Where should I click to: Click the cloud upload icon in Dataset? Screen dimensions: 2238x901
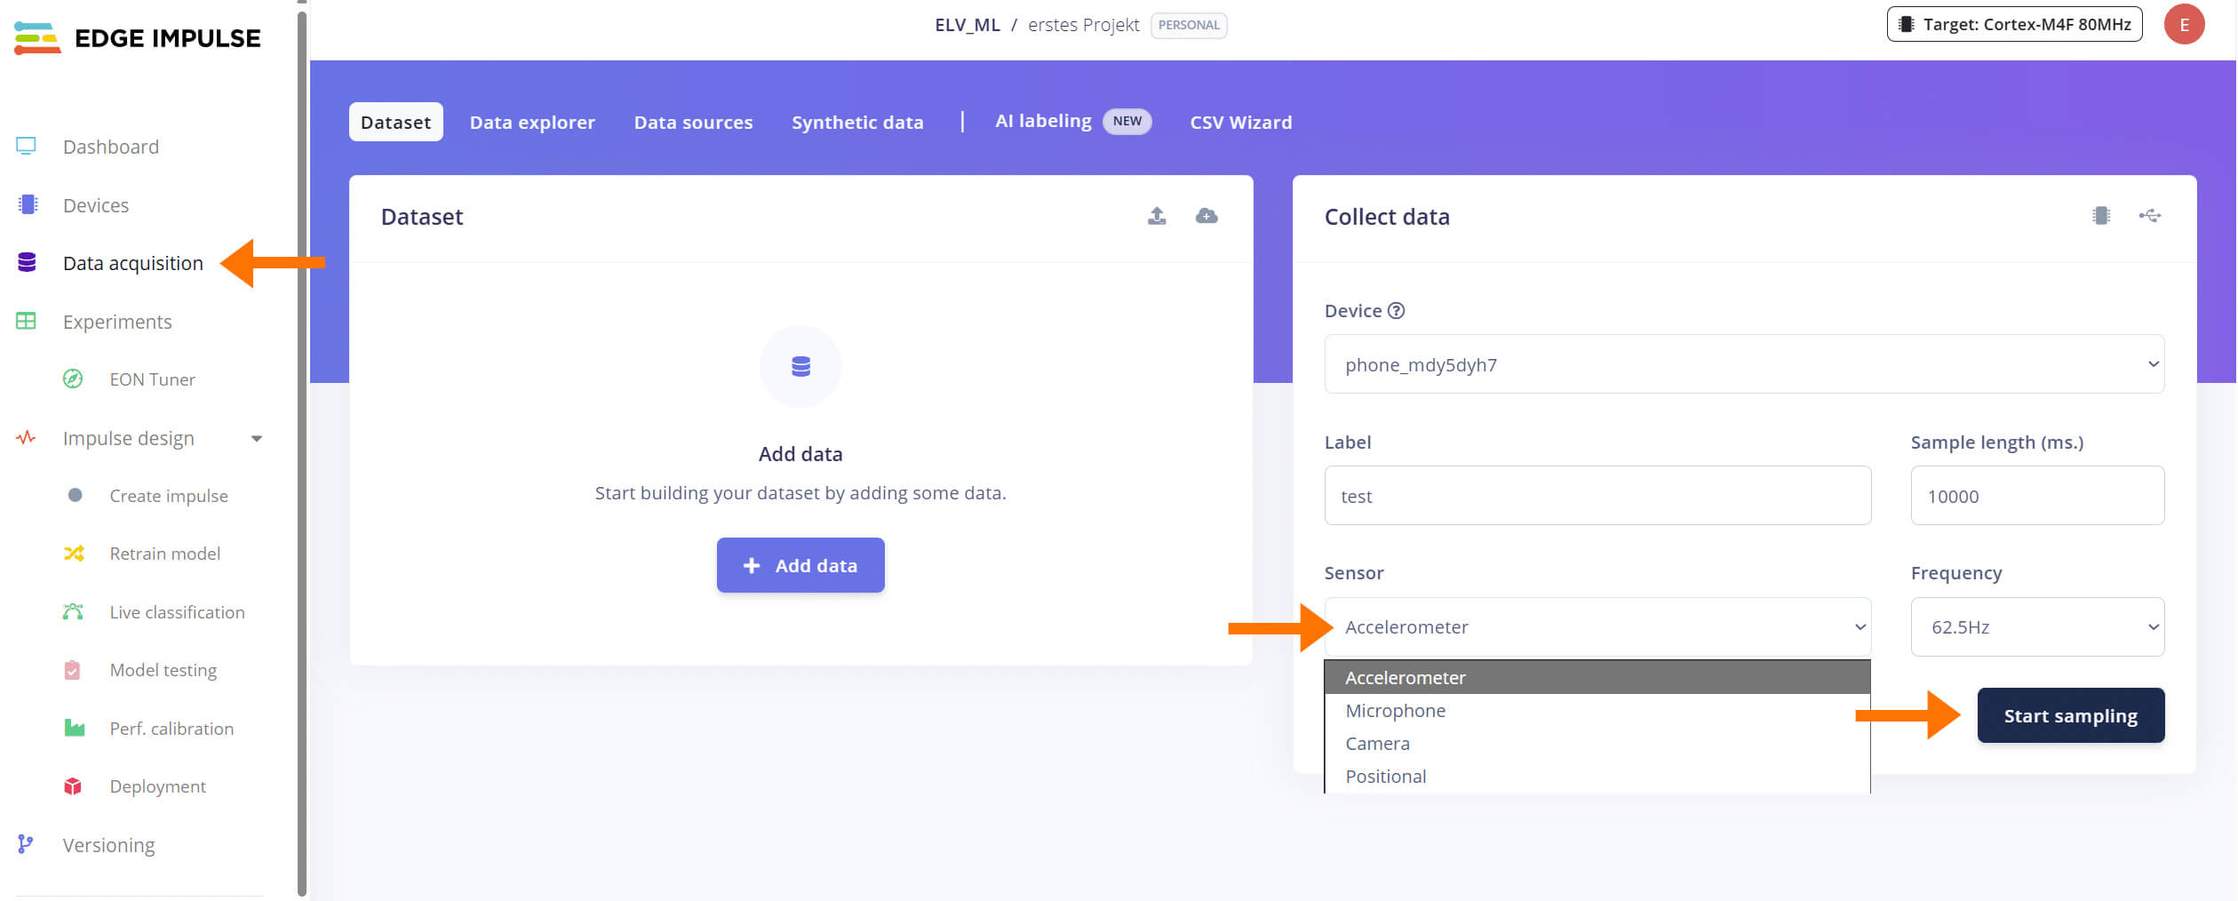pyautogui.click(x=1207, y=216)
